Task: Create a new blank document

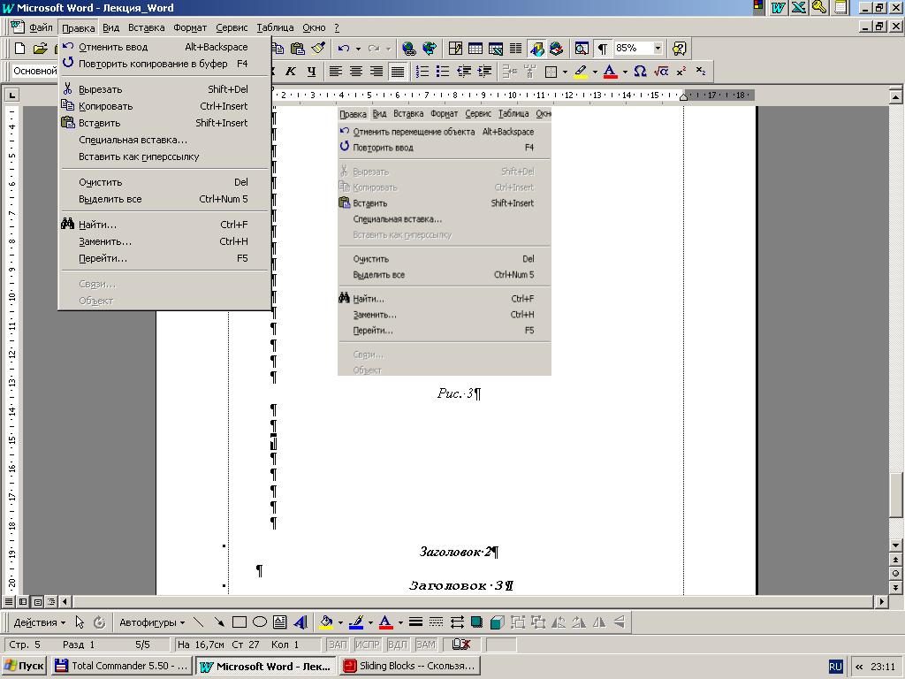Action: 20,49
